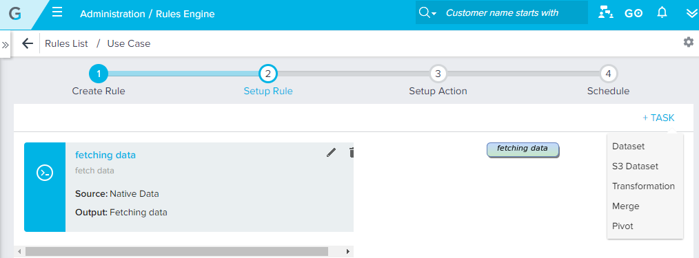Click the Output: Fetching data text

(x=121, y=213)
